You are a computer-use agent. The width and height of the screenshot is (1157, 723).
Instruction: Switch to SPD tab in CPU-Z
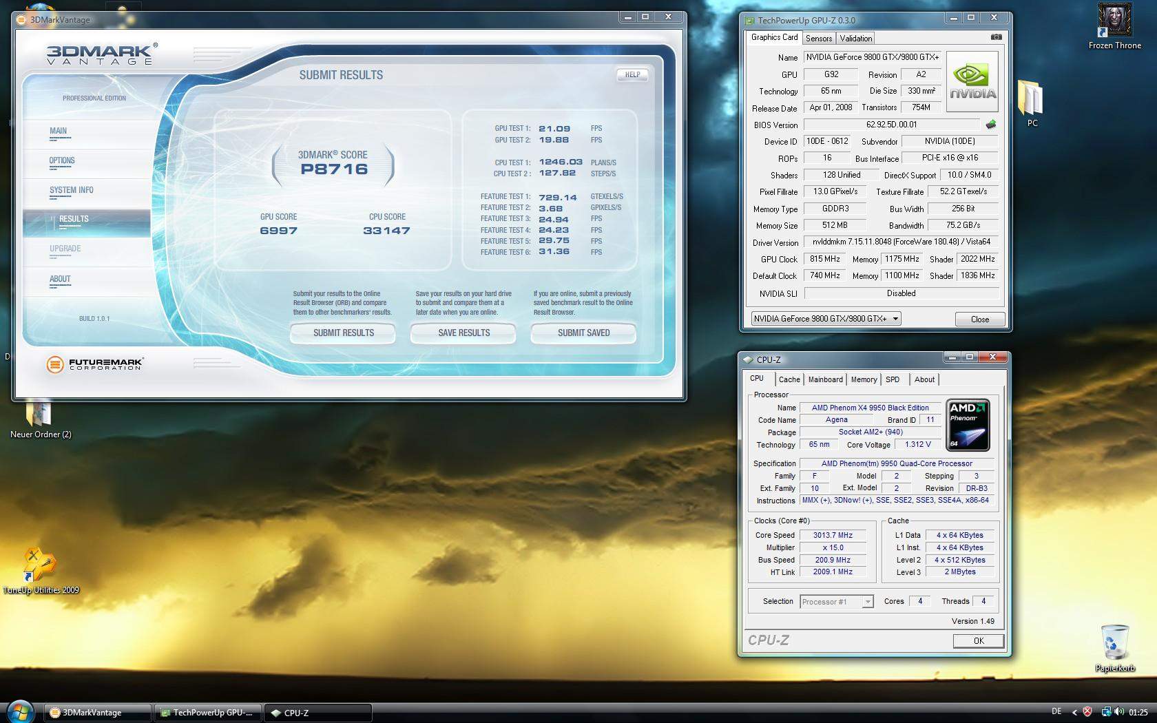(893, 379)
